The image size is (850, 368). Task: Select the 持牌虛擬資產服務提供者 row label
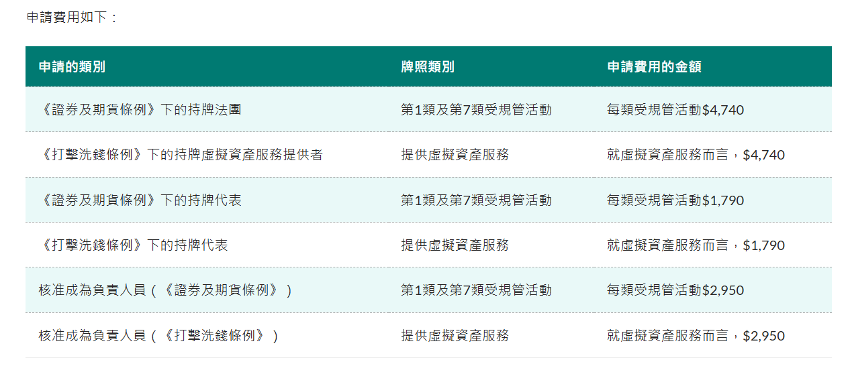tap(181, 155)
